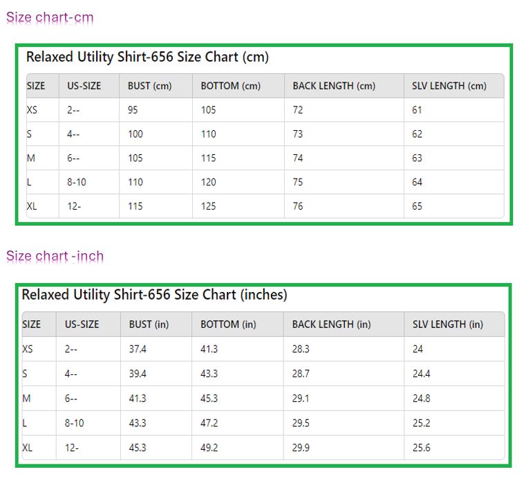Click the XL bust value 115 in cm chart

click(135, 206)
